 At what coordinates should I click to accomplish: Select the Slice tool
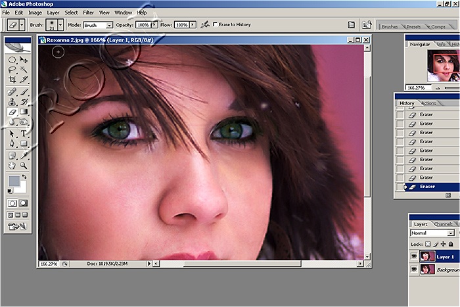[x=24, y=80]
